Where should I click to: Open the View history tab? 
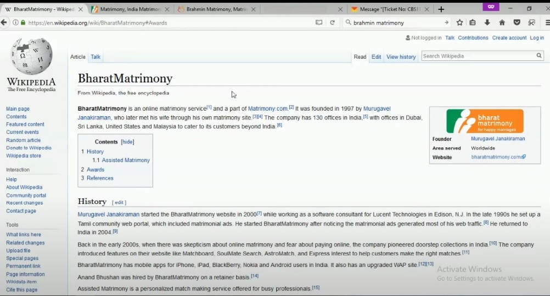click(401, 57)
